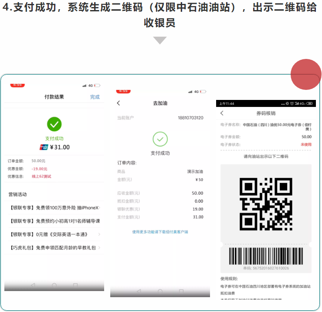Tap Android home button on 付款结果 phone
Screen dimensions: 322x312
[54, 285]
